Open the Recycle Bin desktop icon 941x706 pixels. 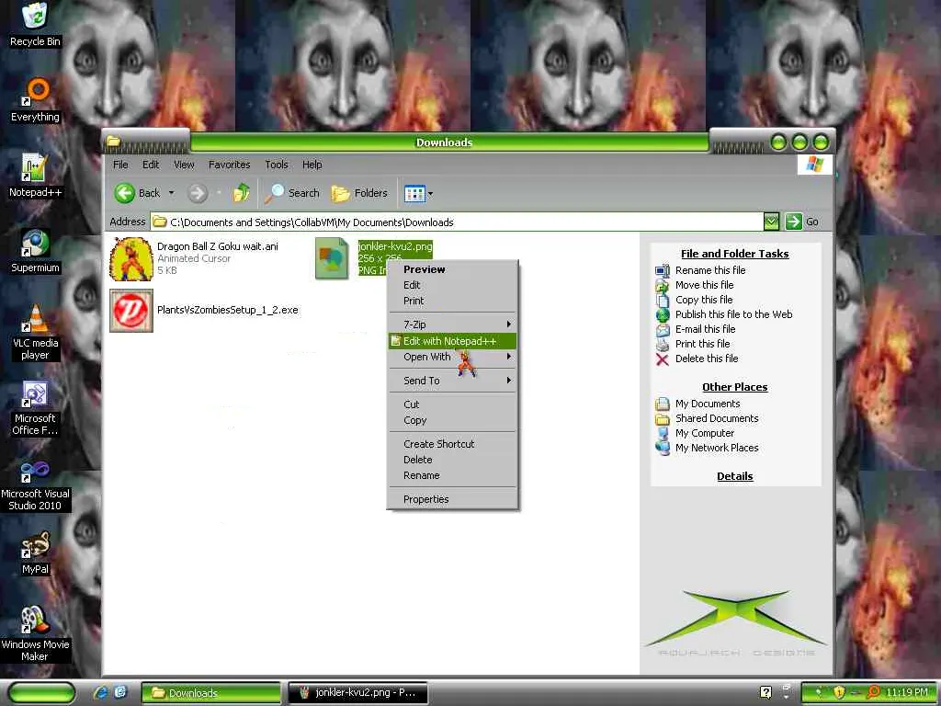click(35, 24)
